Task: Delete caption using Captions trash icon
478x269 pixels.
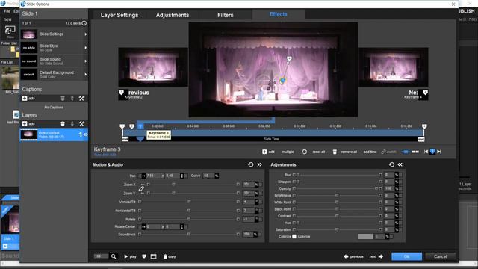Action: click(x=63, y=98)
